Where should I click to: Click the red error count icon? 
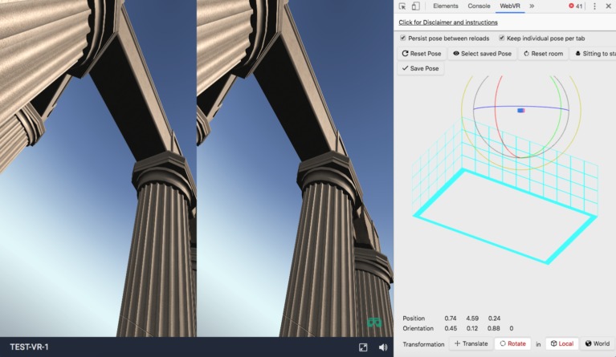pyautogui.click(x=571, y=6)
